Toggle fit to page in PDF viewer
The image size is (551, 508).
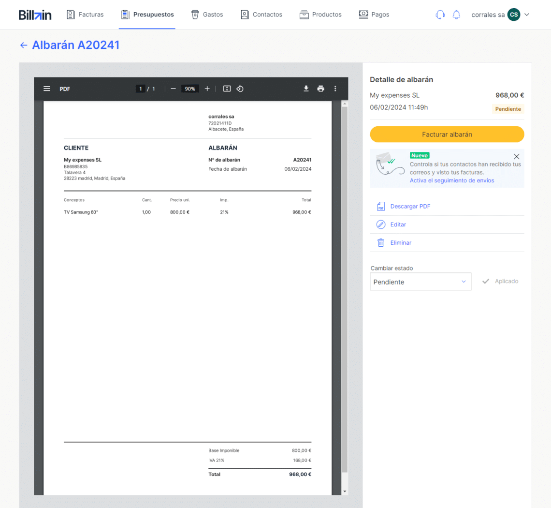(227, 89)
